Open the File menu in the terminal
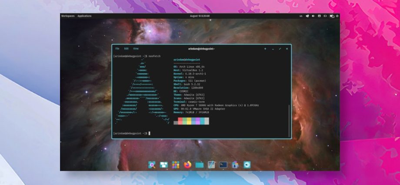Viewport: 400px width, 185px height. tap(117, 49)
